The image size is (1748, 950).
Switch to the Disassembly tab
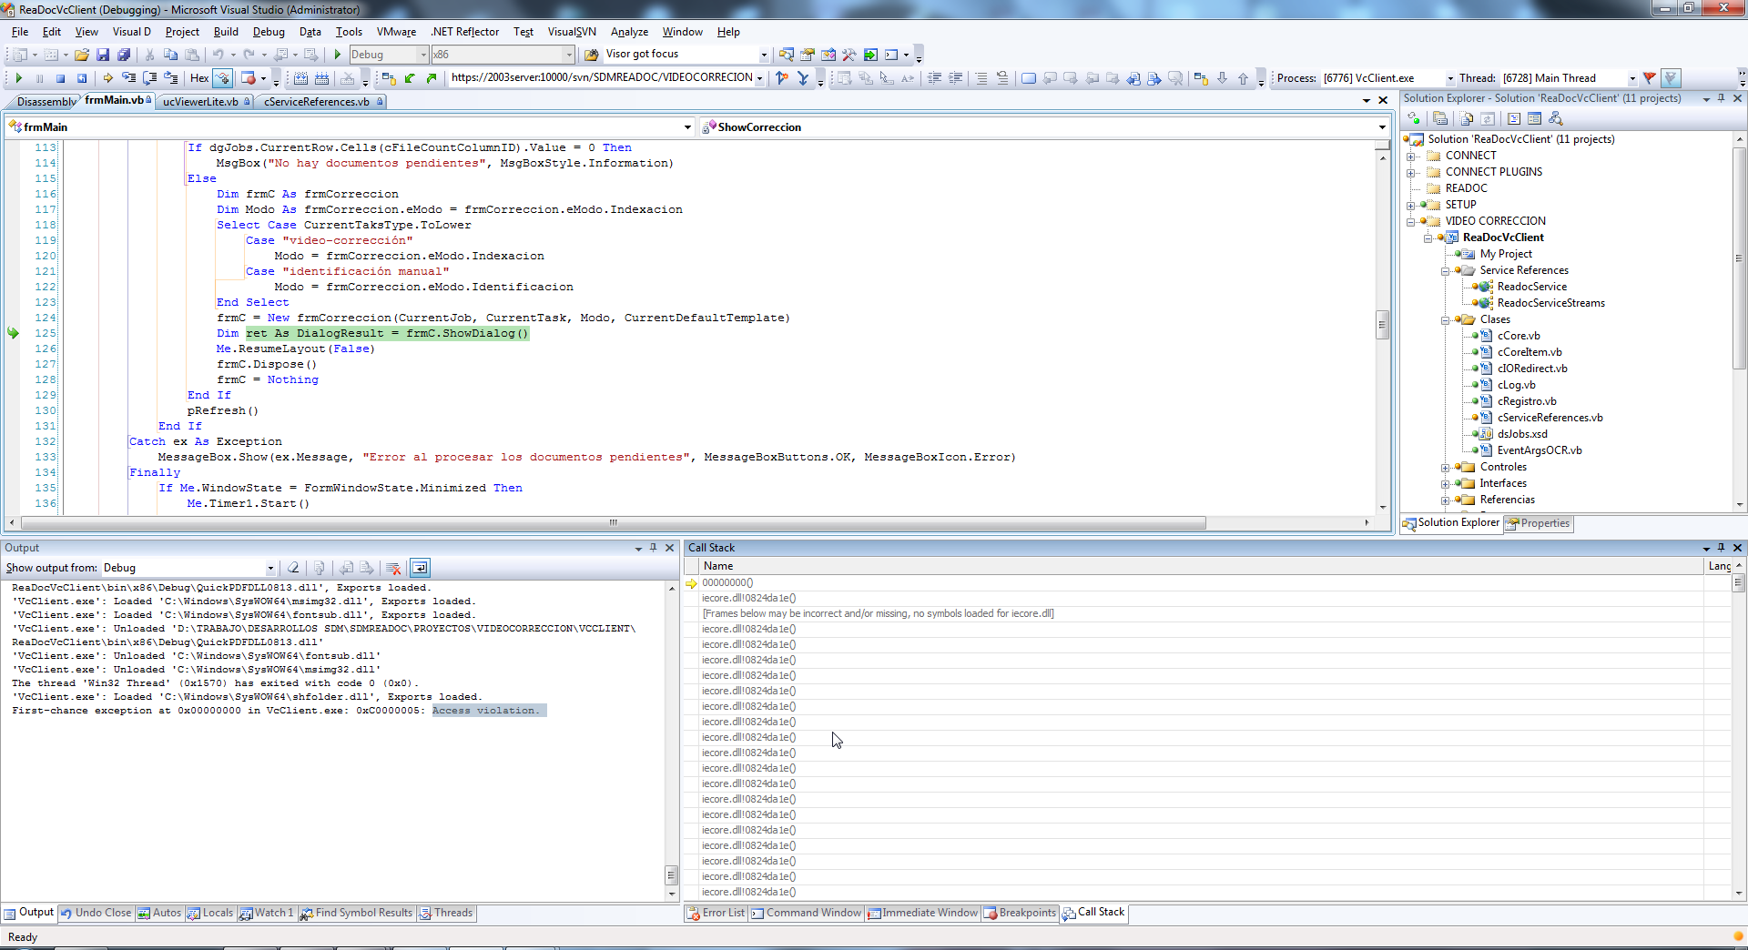[x=46, y=102]
